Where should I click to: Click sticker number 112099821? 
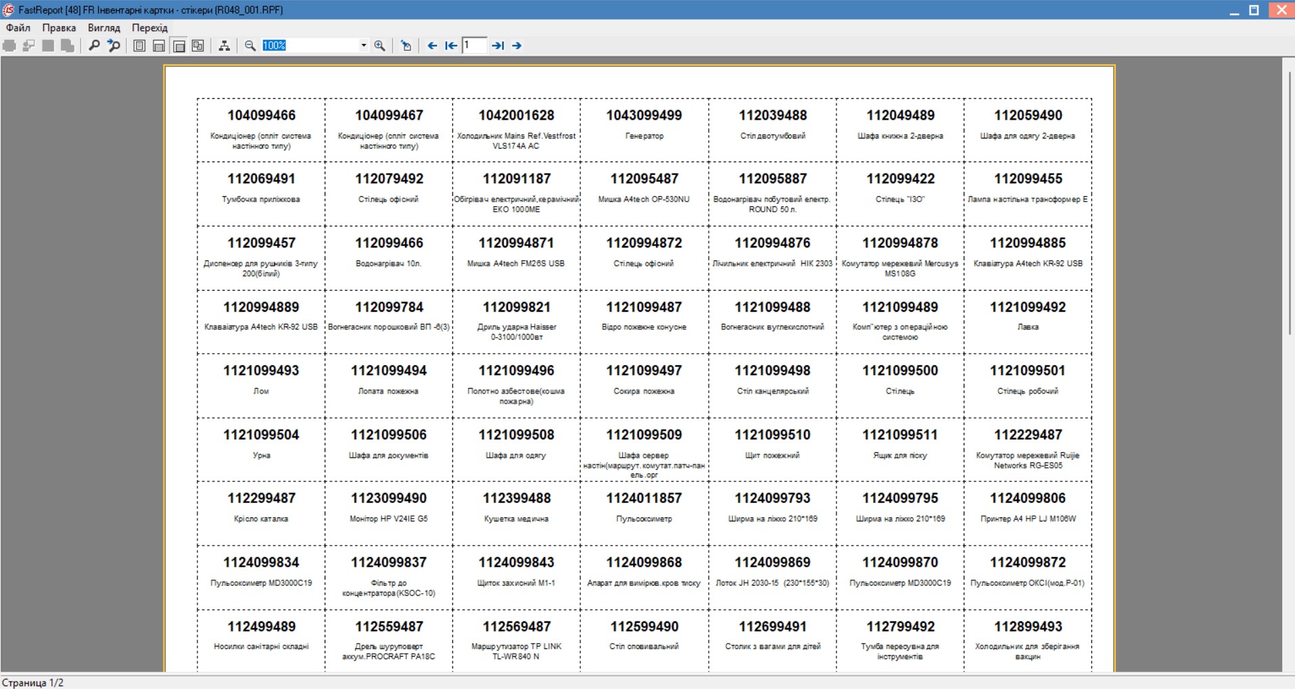click(x=517, y=308)
